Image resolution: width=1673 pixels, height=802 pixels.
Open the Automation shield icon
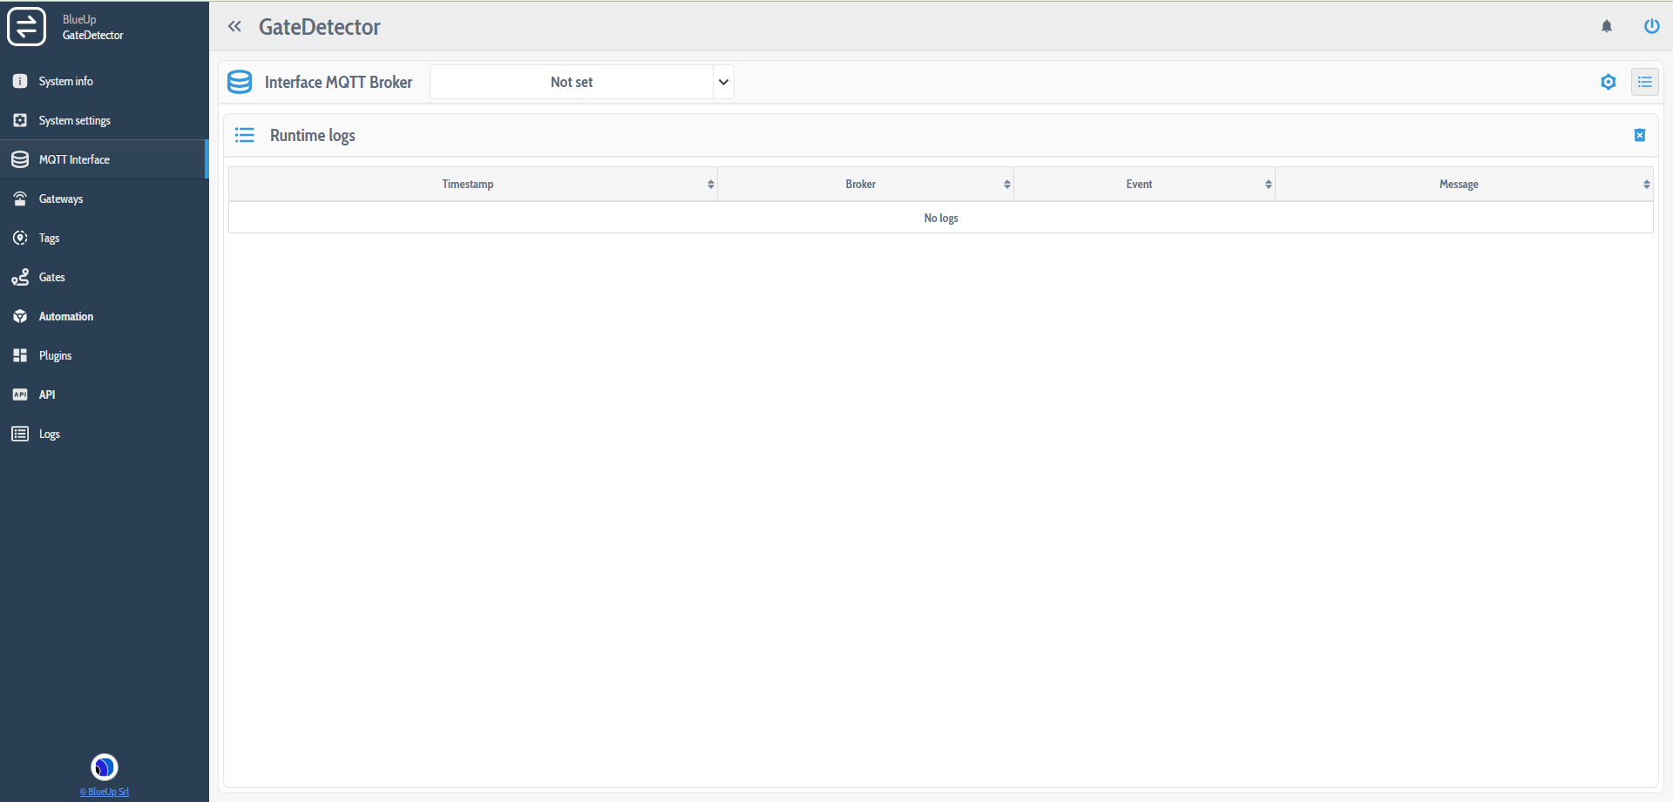19,316
